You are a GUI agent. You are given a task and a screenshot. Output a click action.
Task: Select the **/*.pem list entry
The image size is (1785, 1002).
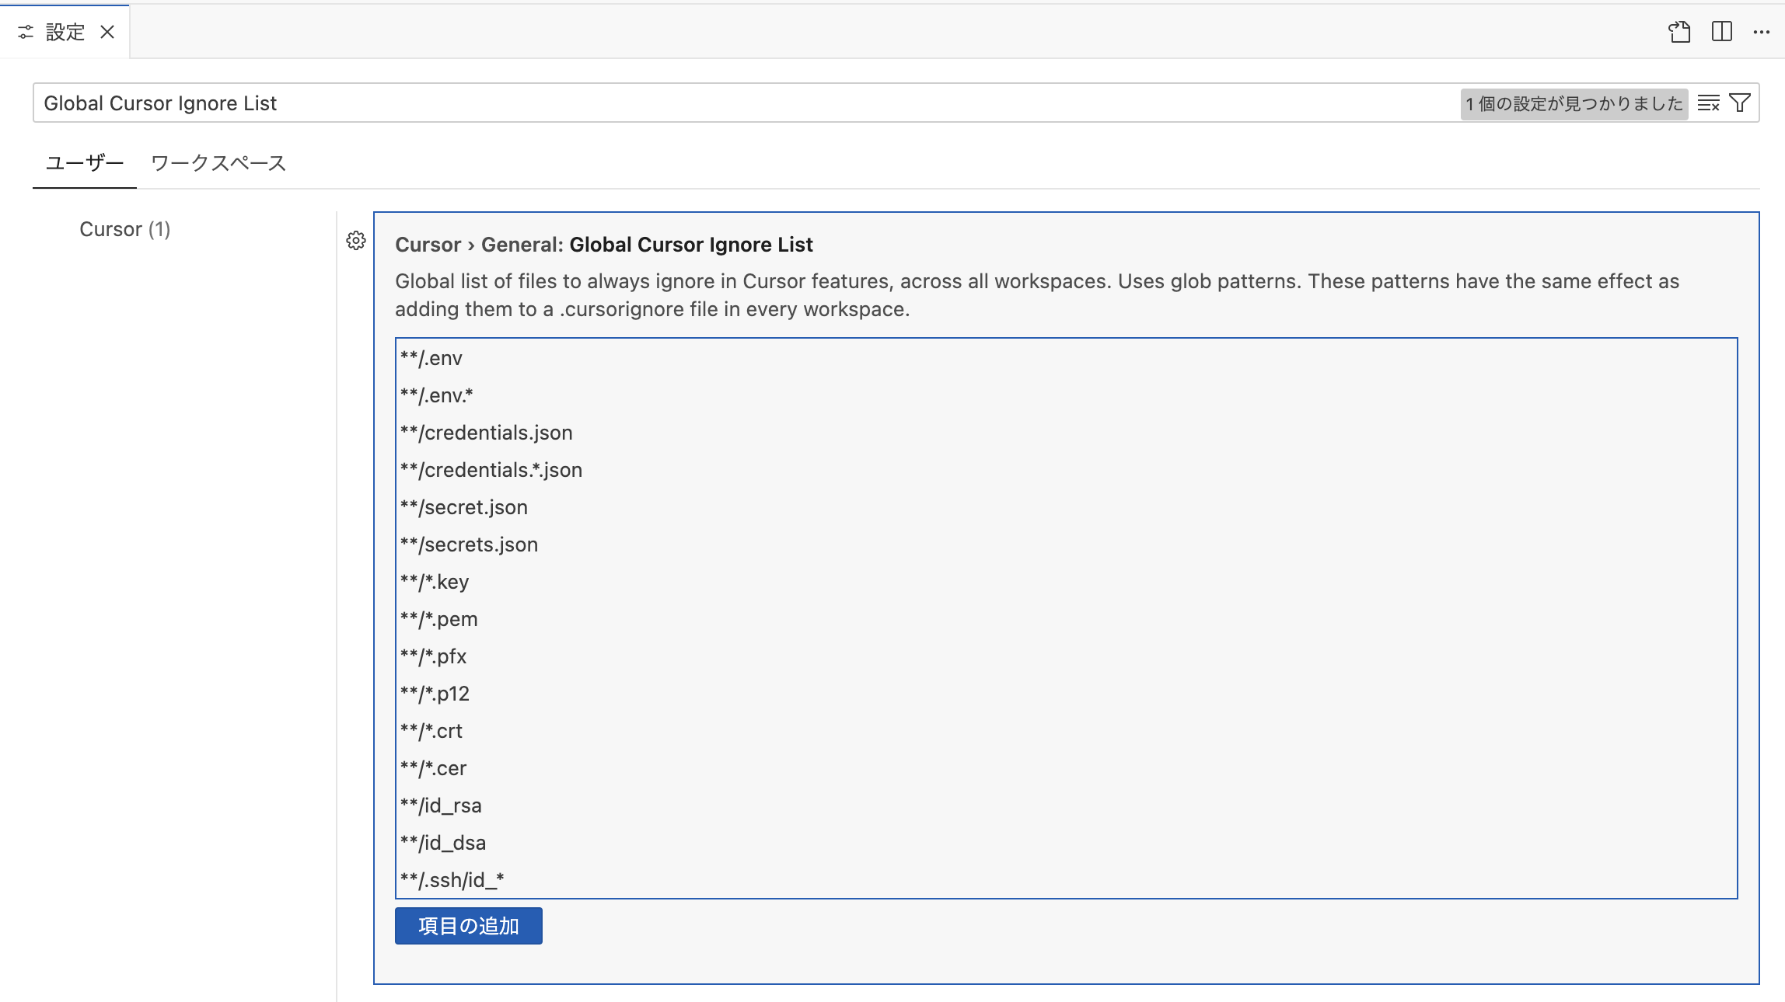click(x=439, y=619)
